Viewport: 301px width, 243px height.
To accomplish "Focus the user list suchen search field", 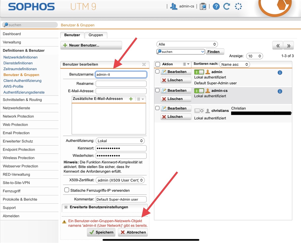I will pos(181,51).
